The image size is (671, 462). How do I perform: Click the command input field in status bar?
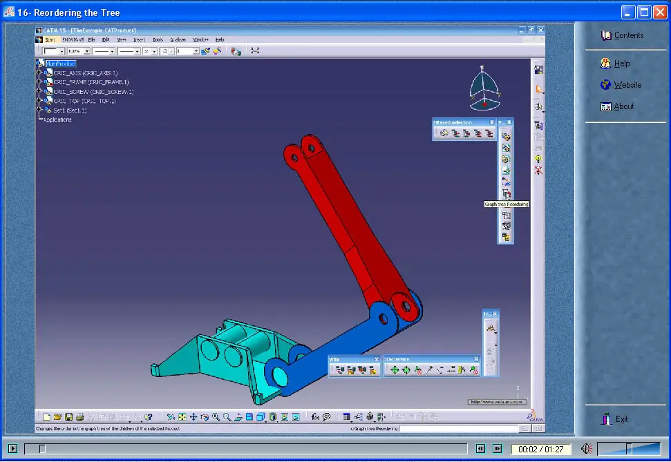point(459,428)
